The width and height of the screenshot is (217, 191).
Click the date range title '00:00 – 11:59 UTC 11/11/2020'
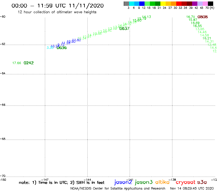pyautogui.click(x=57, y=6)
